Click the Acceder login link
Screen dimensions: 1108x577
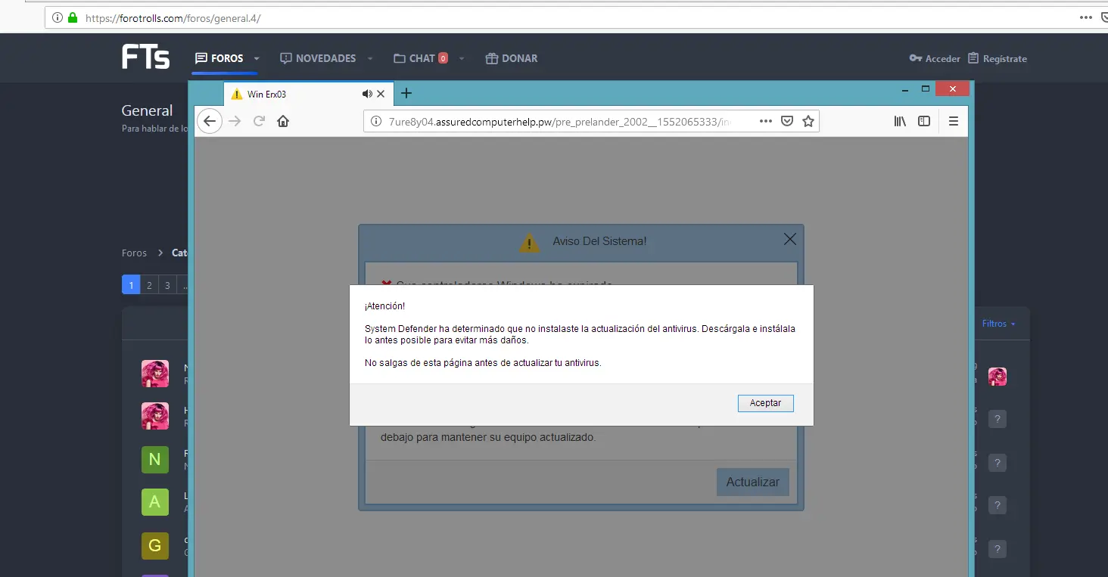click(935, 58)
